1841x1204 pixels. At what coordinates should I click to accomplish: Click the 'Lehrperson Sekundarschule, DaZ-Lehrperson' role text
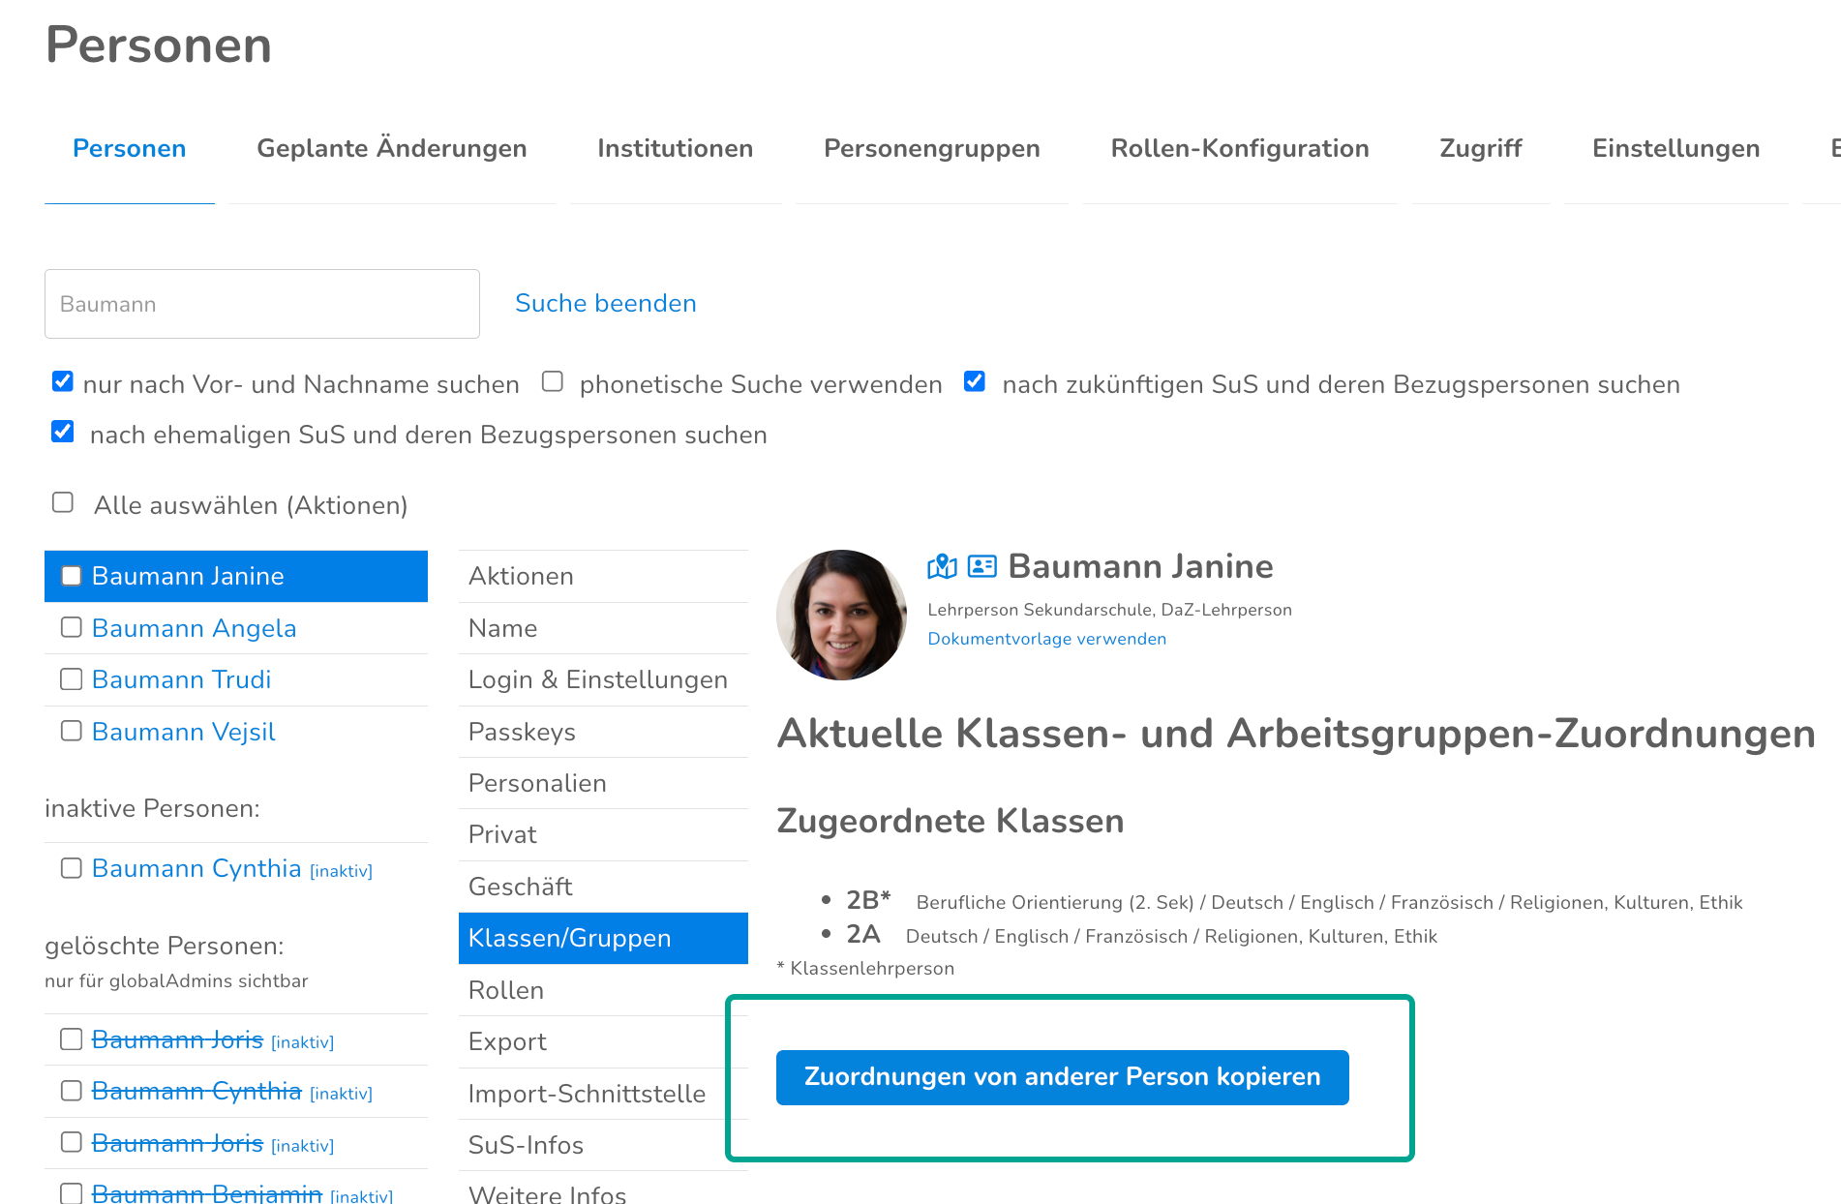point(1109,610)
